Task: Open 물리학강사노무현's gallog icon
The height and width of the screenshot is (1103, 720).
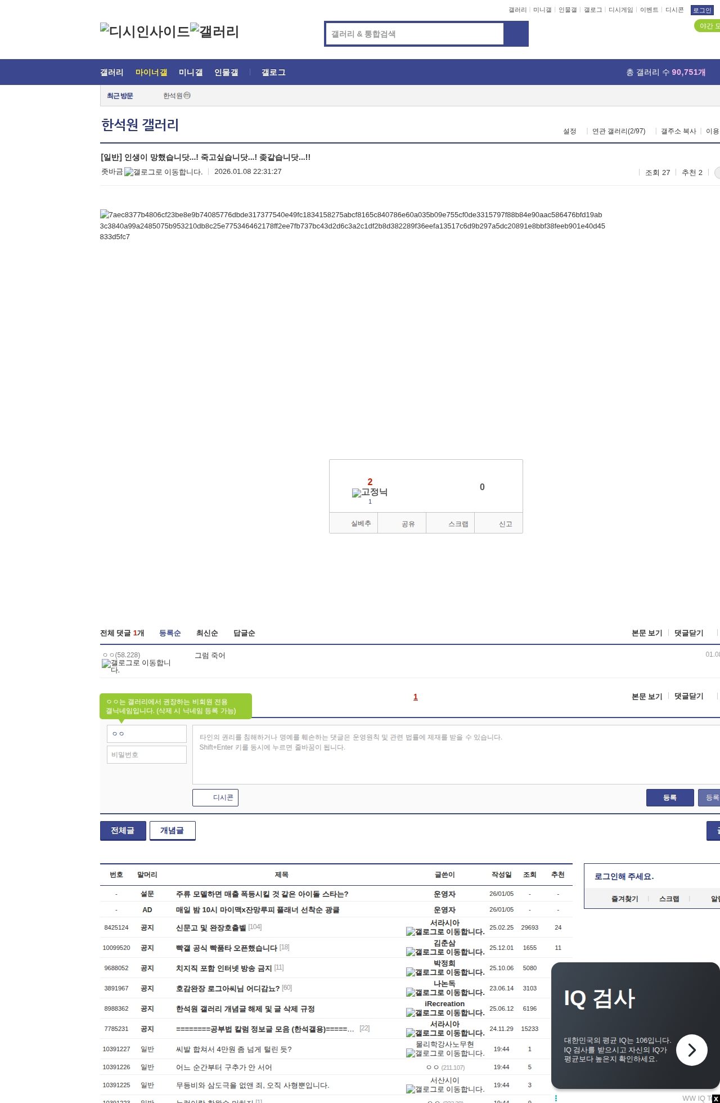Action: tap(445, 1053)
